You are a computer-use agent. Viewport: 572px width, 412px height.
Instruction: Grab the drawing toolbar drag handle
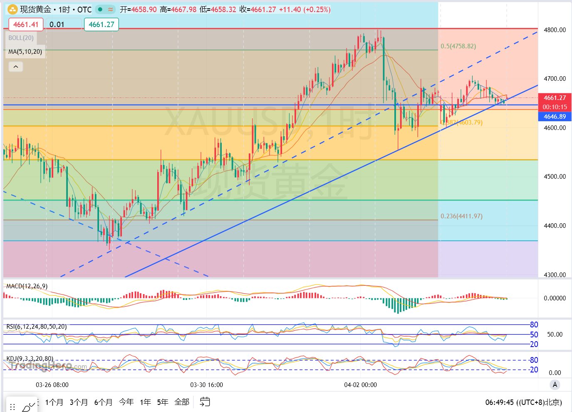click(x=12, y=407)
